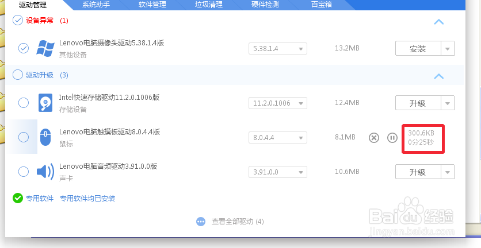Click the green 专用软件 check icon
This screenshot has width=481, height=248.
click(18, 198)
